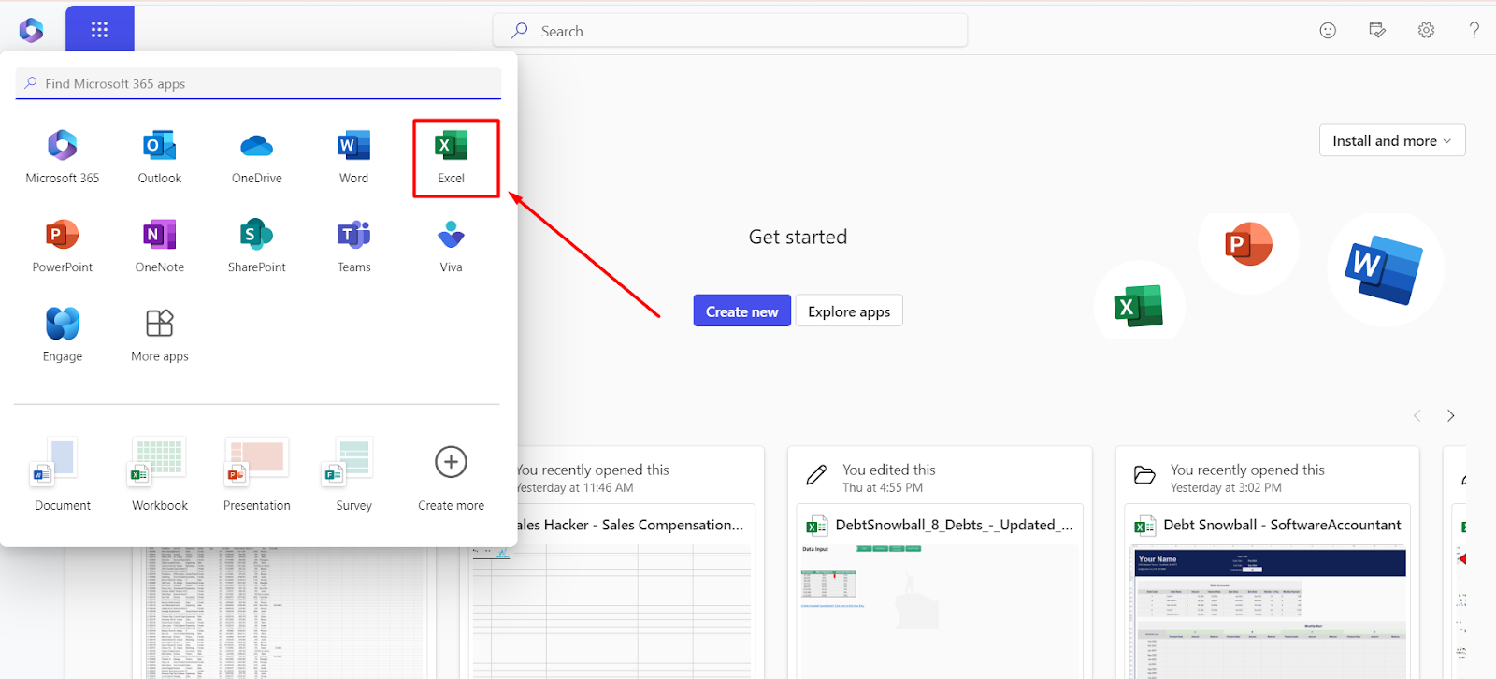
Task: Click the notes icon beside the smiley
Action: pyautogui.click(x=1377, y=30)
